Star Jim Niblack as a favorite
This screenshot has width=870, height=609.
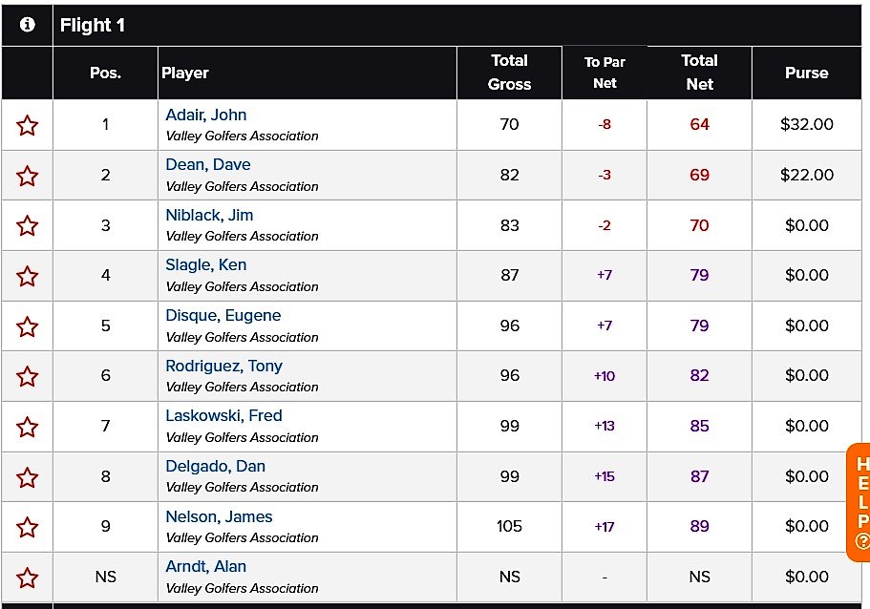tap(27, 225)
